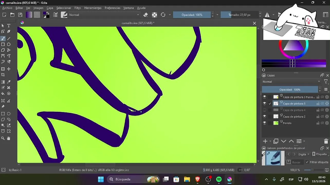Open the Editar menu
Image resolution: width=330 pixels, height=185 pixels.
[x=19, y=8]
